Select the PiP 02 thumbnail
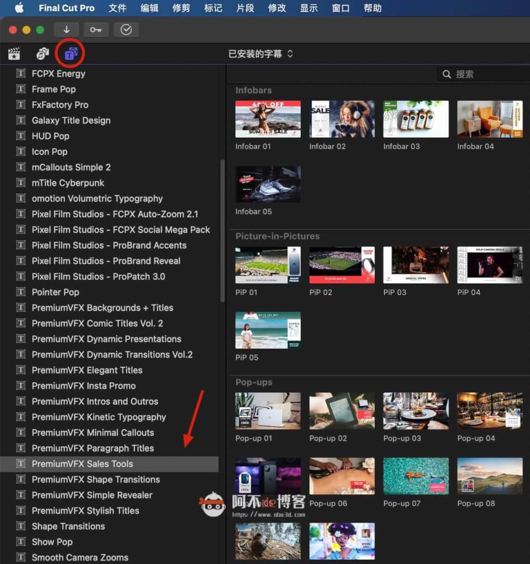530x564 pixels. click(x=342, y=265)
